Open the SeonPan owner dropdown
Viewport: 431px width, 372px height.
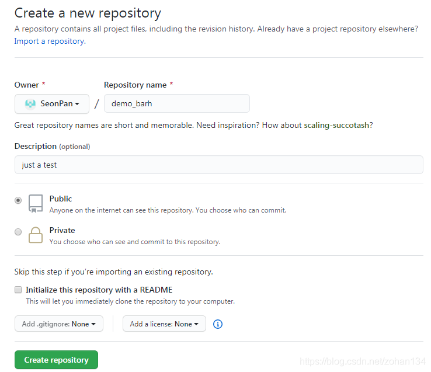(x=52, y=103)
